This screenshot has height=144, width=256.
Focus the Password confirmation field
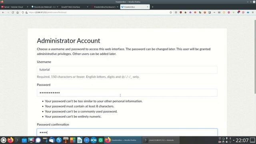pos(127,132)
